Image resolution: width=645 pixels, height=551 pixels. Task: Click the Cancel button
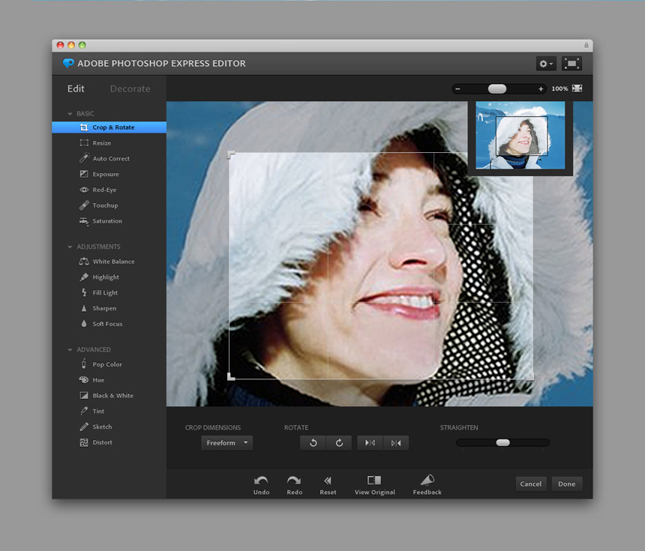click(x=531, y=484)
